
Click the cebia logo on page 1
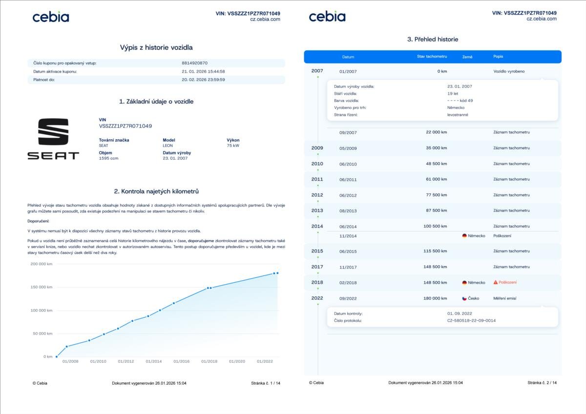51,17
